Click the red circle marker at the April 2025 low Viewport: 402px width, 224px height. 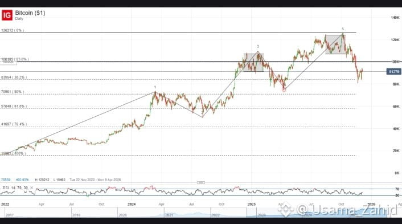point(284,90)
